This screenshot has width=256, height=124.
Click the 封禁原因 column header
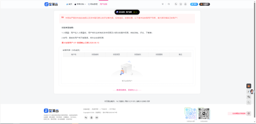tap(159, 54)
